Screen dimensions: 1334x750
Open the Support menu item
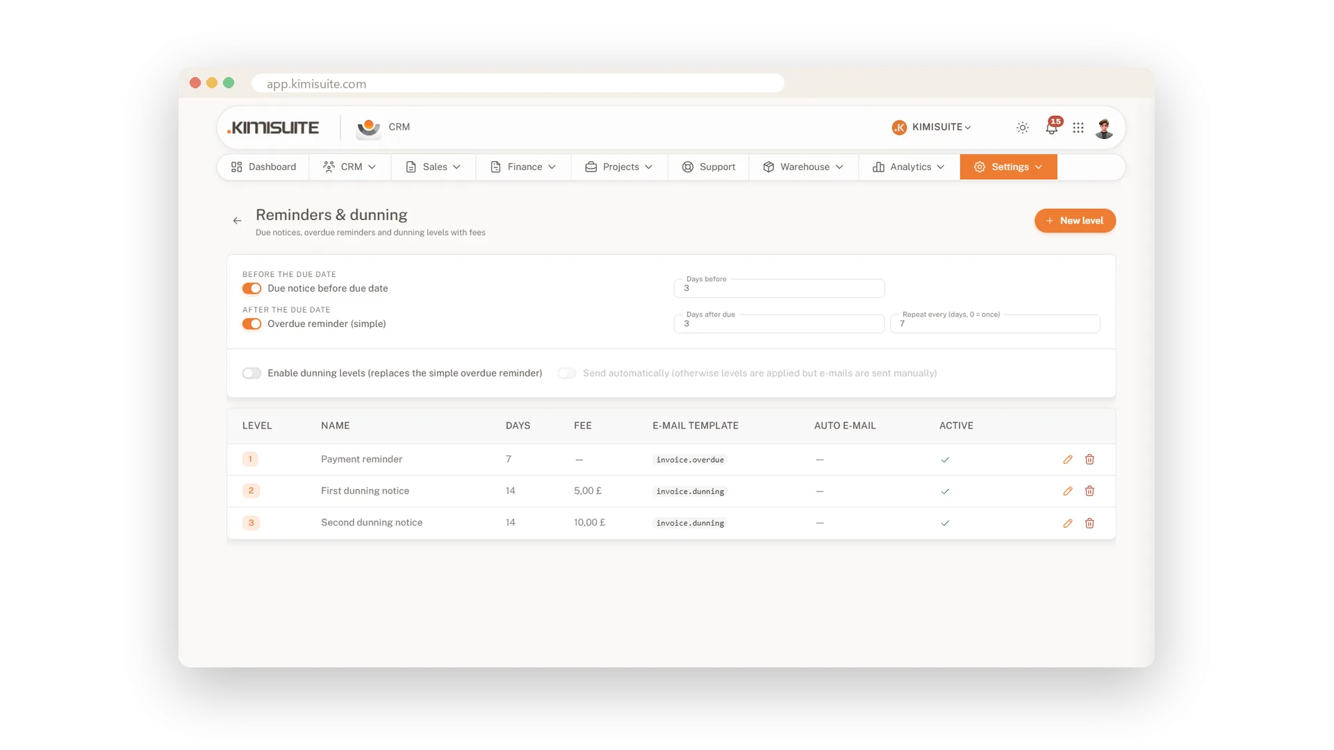click(x=708, y=167)
